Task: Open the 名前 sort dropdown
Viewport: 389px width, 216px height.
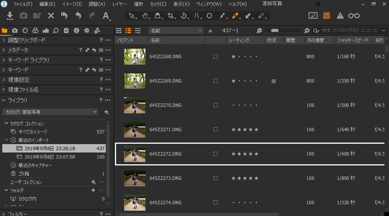Action: pyautogui.click(x=176, y=30)
